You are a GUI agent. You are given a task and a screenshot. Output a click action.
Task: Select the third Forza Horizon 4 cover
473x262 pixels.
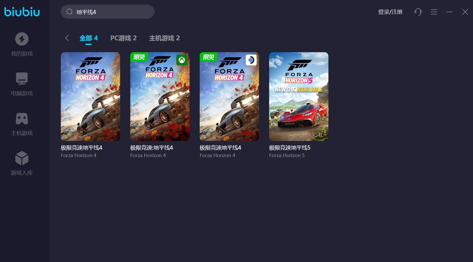(x=229, y=97)
